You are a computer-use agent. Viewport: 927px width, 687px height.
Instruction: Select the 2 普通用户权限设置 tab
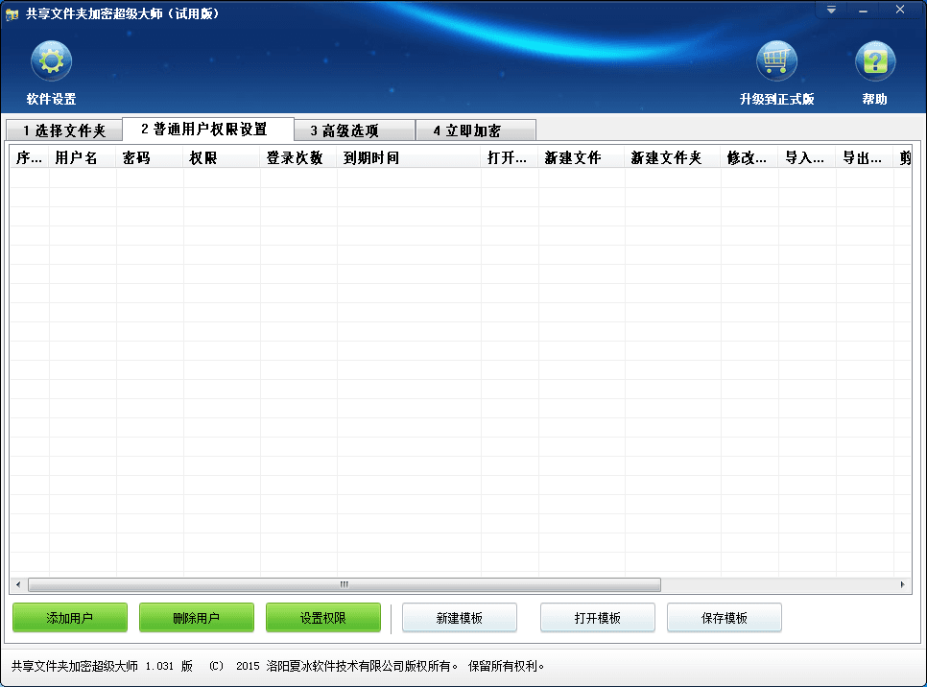click(207, 130)
